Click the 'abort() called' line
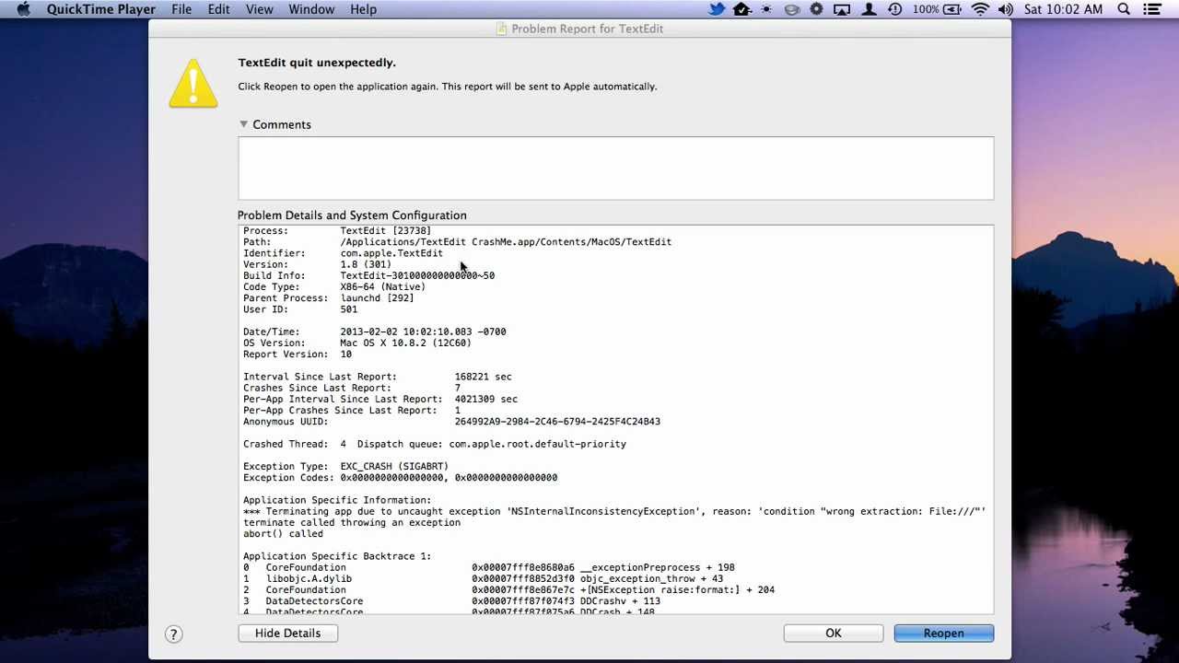The height and width of the screenshot is (663, 1179). pos(283,534)
